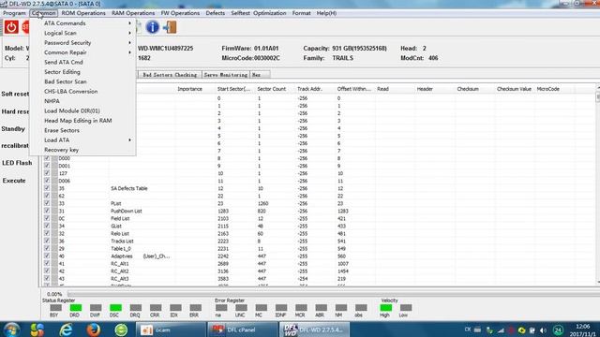600x337 pixels.
Task: Click the DWF status register indicator
Action: pyautogui.click(x=96, y=308)
